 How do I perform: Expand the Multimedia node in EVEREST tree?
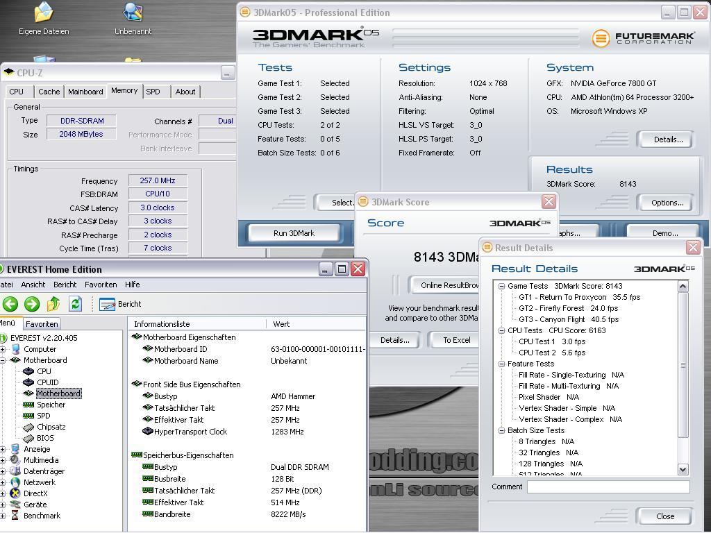coord(2,461)
